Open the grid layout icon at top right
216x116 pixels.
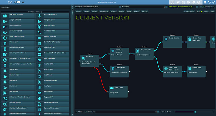coord(205,2)
